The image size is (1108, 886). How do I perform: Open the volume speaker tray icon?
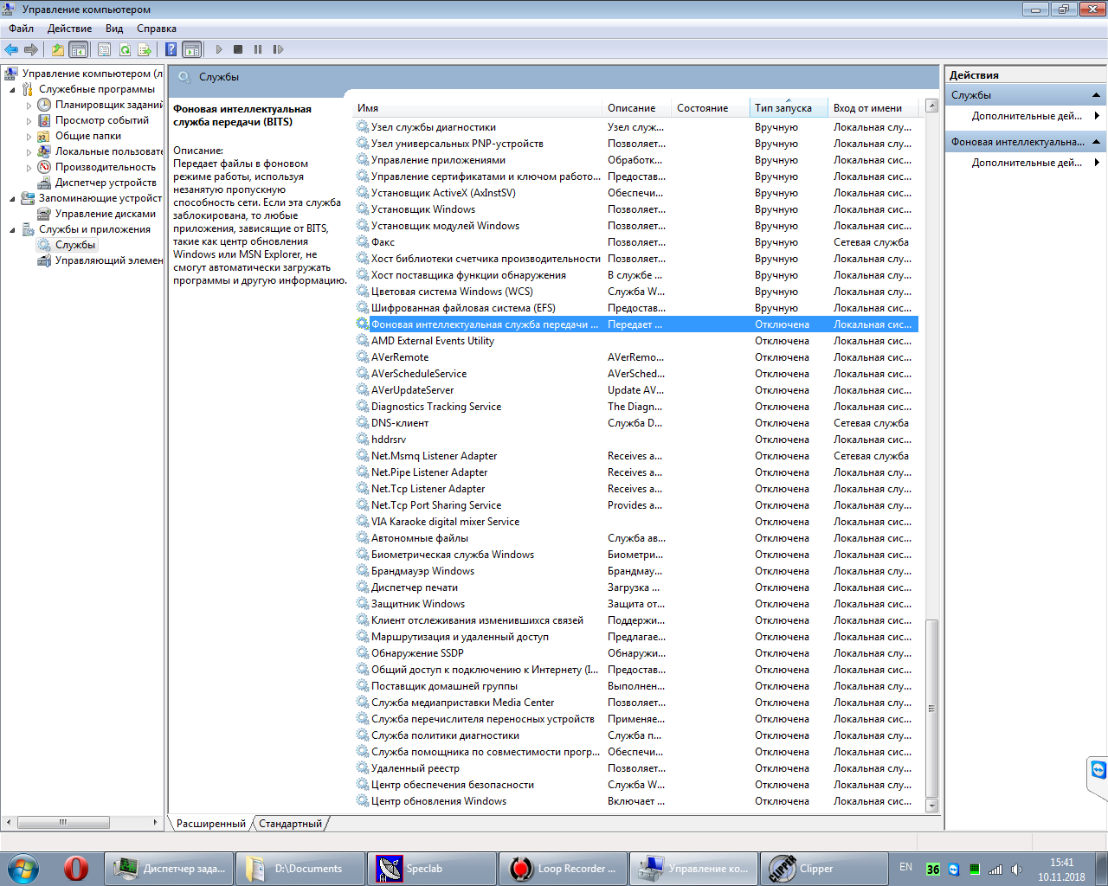point(1016,870)
